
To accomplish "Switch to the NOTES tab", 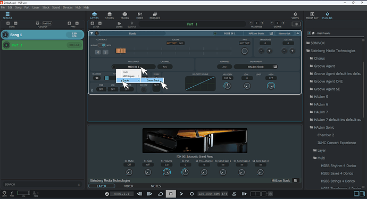I will [x=156, y=186].
